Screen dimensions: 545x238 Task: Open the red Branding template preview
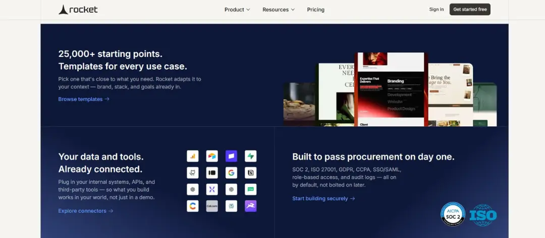click(x=391, y=90)
